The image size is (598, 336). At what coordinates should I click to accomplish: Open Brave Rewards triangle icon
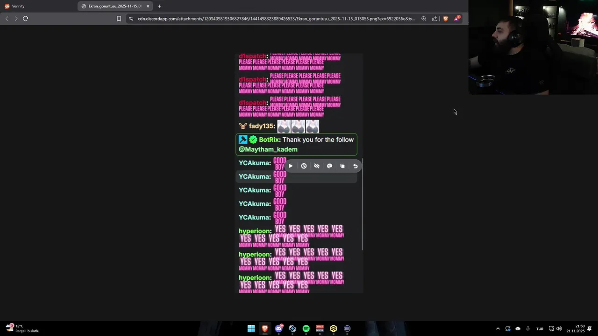(456, 19)
